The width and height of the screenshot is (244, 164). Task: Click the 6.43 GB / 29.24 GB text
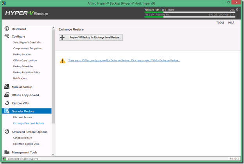pyautogui.click(x=219, y=14)
